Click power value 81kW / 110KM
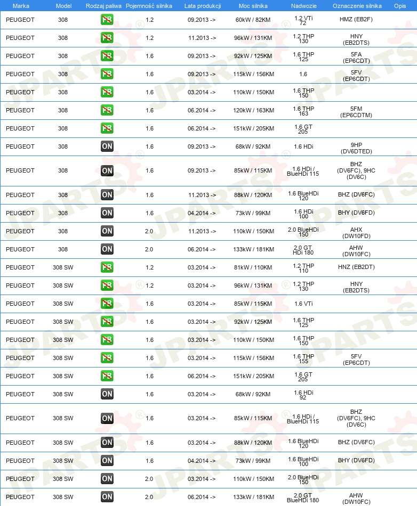The height and width of the screenshot is (506, 417). (253, 267)
